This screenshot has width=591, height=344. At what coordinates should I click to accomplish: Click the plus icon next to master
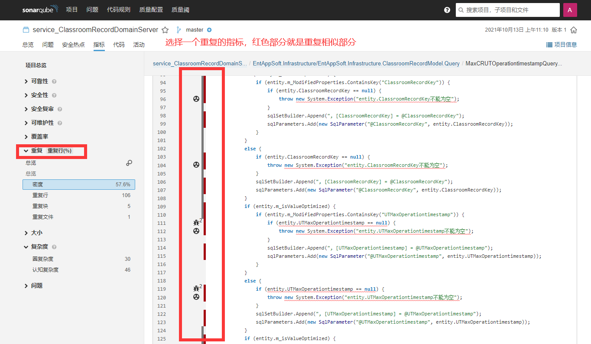pyautogui.click(x=209, y=30)
